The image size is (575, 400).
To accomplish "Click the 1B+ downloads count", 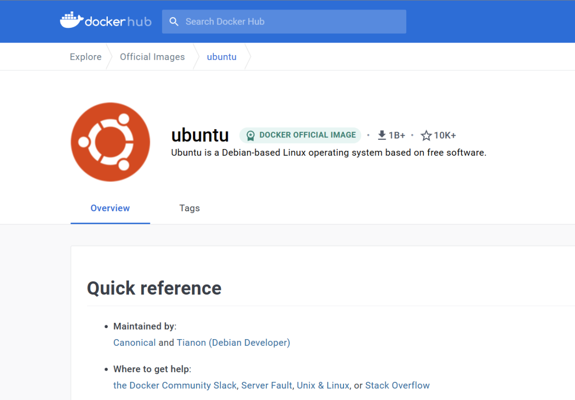I will (397, 136).
